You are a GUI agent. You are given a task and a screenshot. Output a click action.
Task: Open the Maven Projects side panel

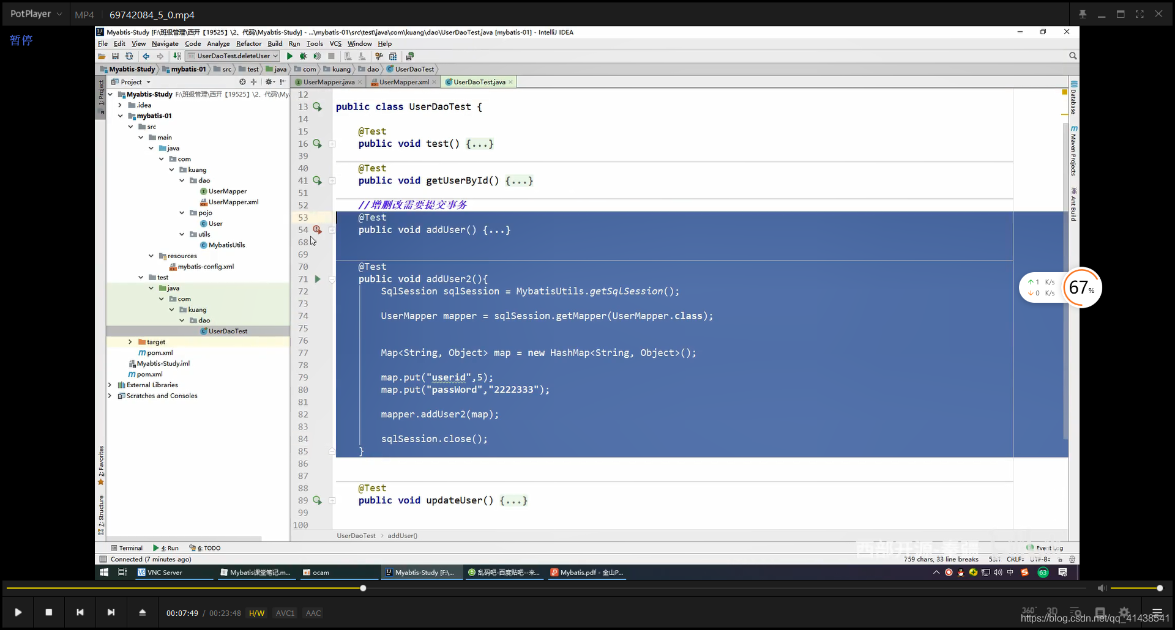click(x=1073, y=150)
